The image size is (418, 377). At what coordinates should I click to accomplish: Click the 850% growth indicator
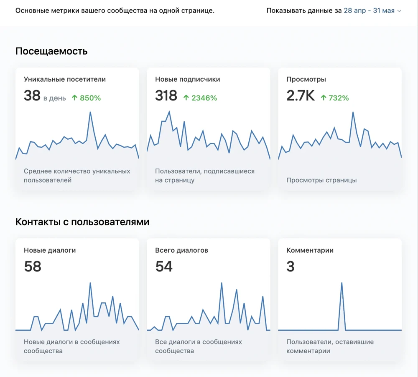87,98
